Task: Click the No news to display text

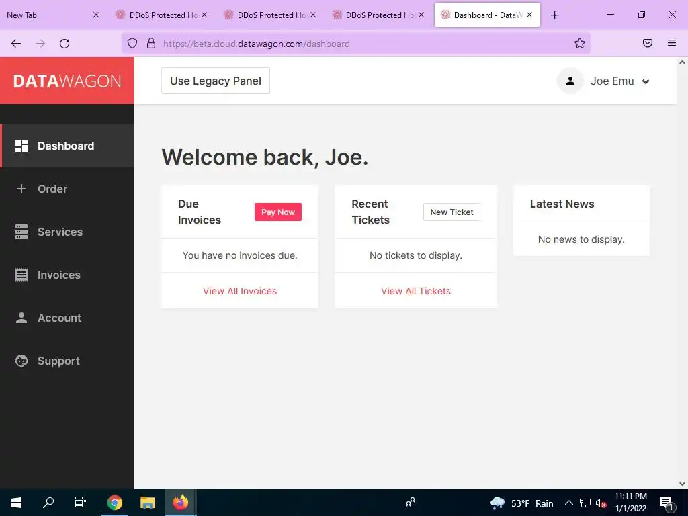Action: 581,239
